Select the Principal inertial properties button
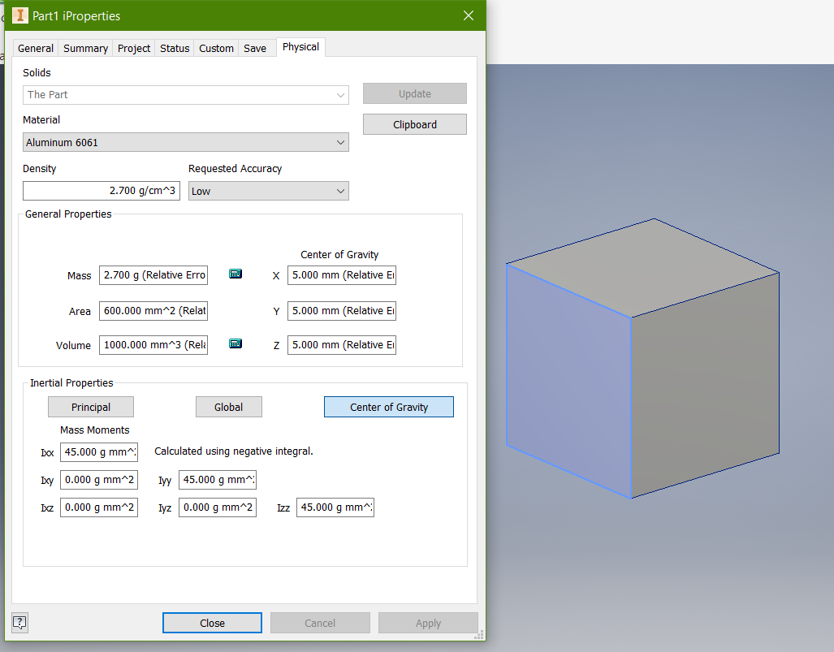The image size is (834, 652). [91, 407]
